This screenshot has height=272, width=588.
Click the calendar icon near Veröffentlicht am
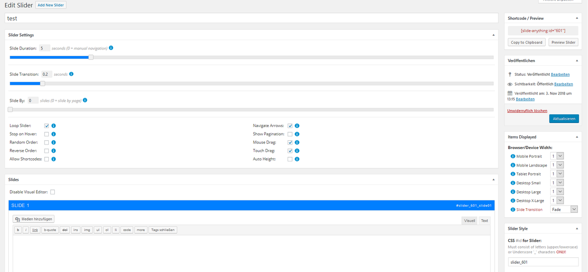pos(510,93)
